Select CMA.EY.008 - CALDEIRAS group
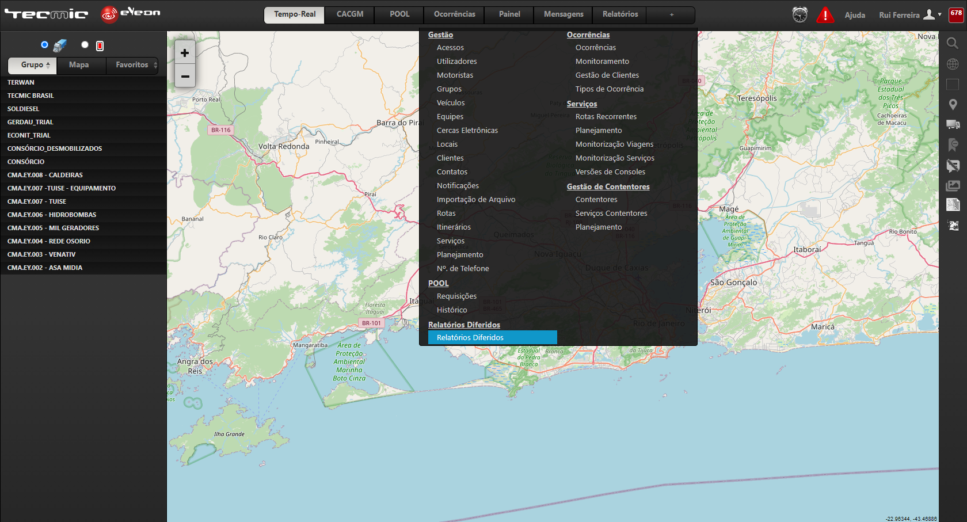This screenshot has height=522, width=967. (83, 175)
